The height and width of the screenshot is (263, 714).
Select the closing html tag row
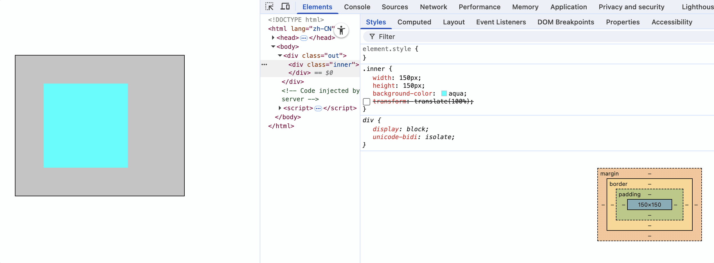(x=281, y=126)
